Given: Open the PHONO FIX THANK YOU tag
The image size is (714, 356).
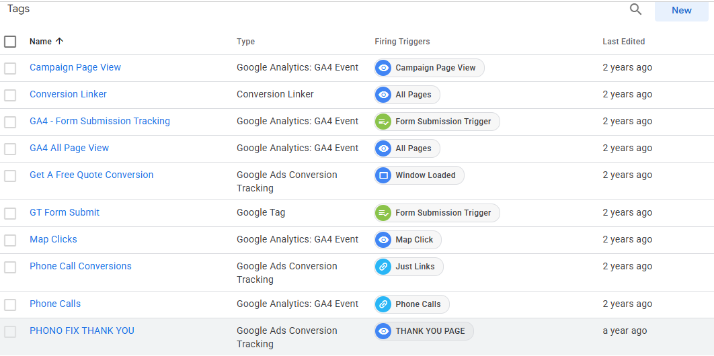Looking at the screenshot, I should tap(82, 330).
